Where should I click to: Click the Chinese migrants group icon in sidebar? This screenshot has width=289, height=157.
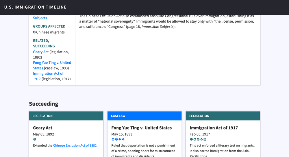(x=34, y=32)
